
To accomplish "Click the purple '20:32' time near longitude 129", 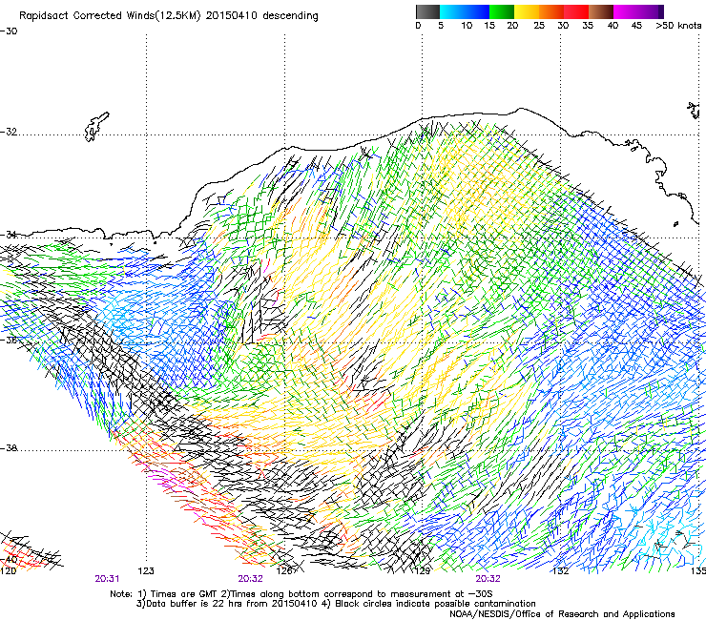I will [488, 579].
